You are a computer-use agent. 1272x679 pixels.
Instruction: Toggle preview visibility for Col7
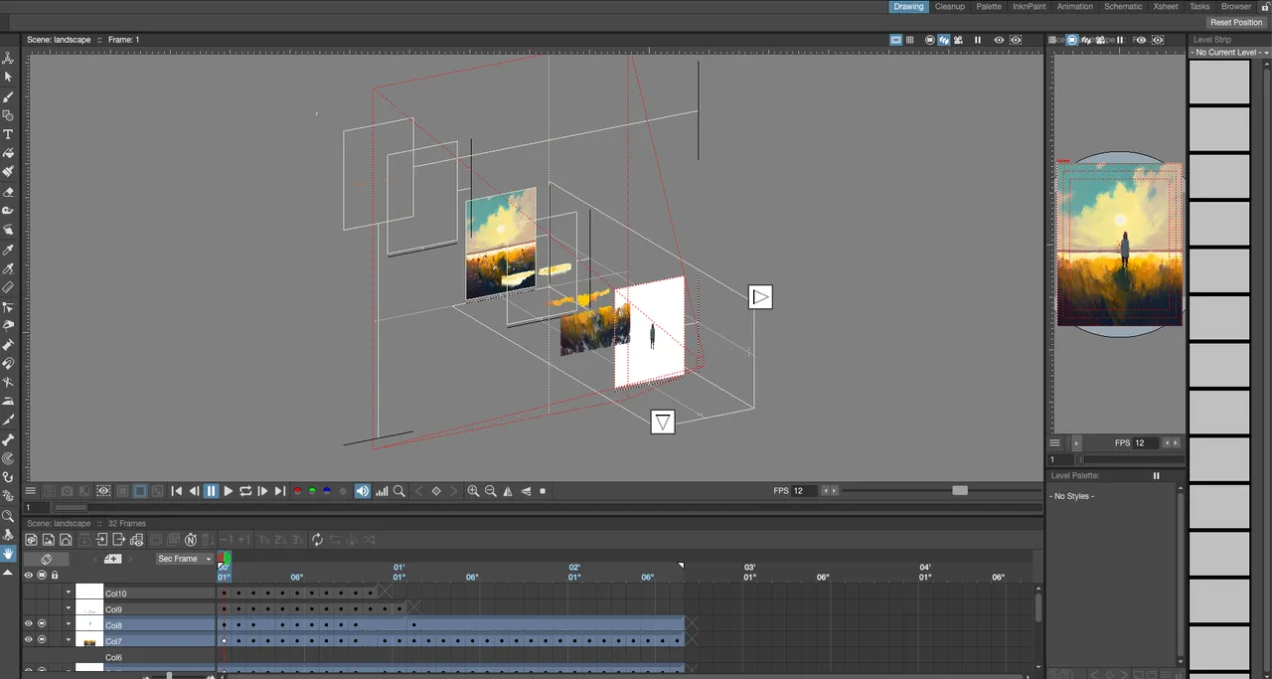(28, 640)
